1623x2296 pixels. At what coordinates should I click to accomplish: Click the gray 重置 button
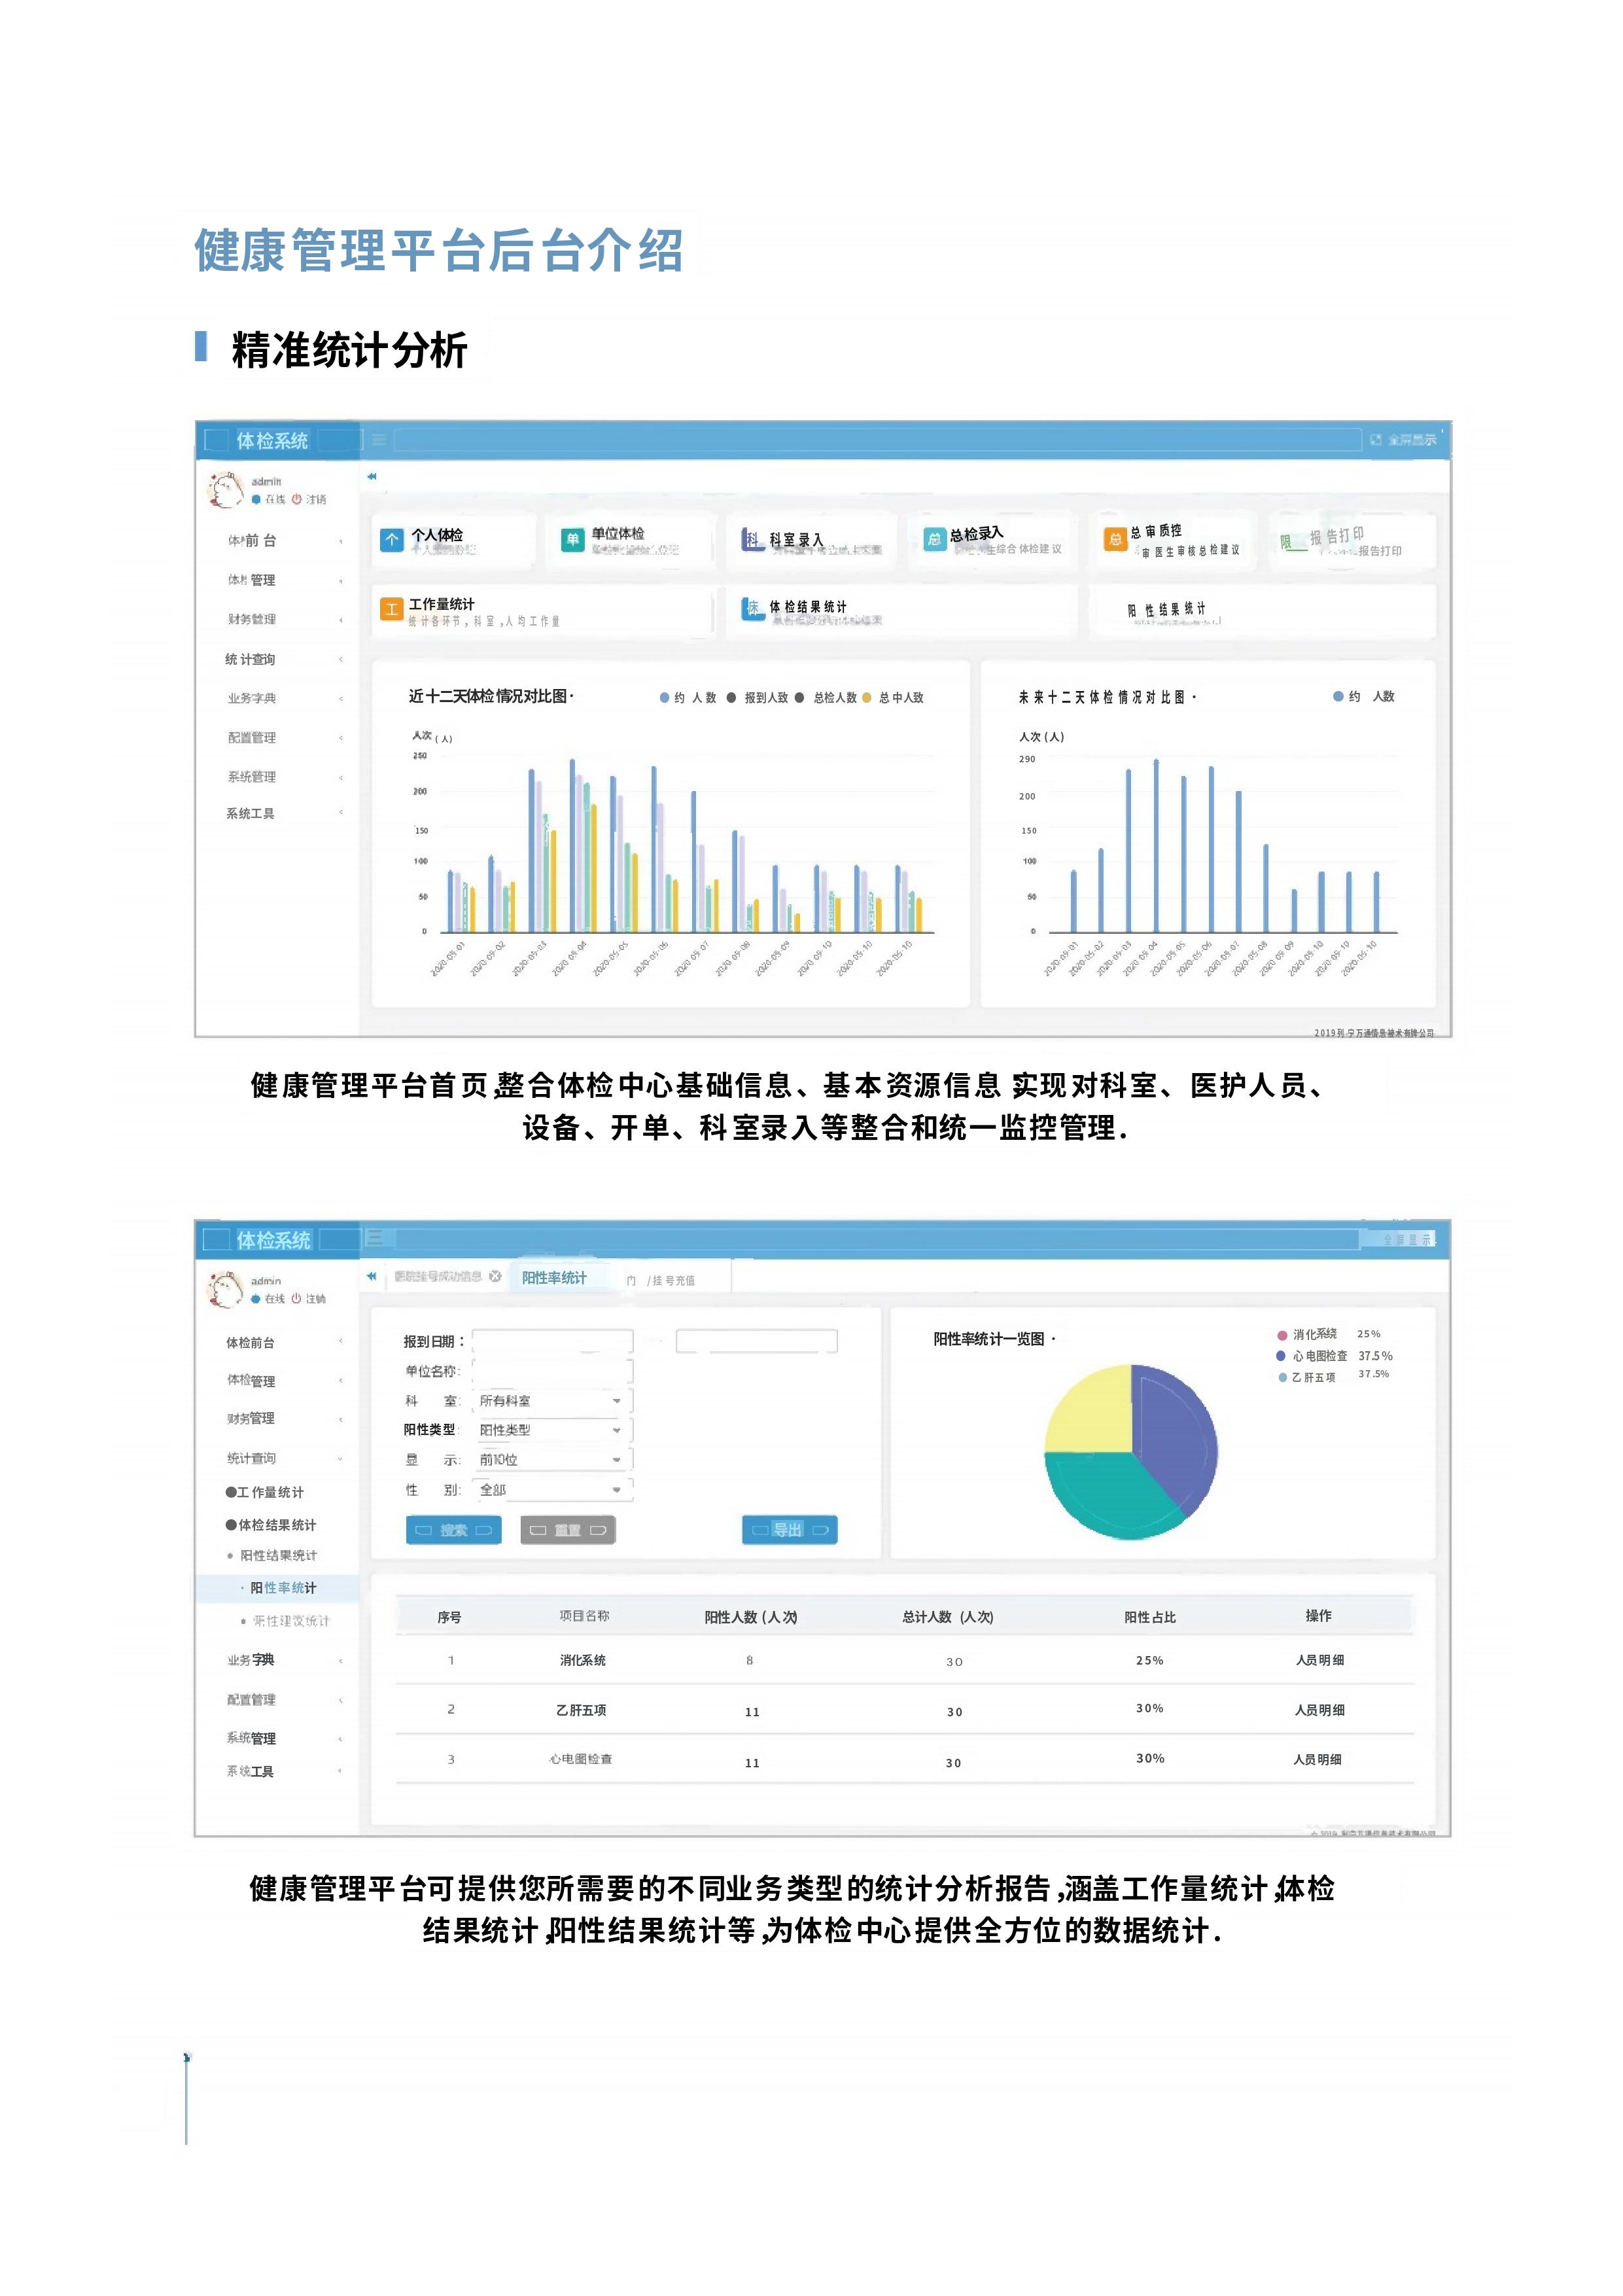click(568, 1530)
